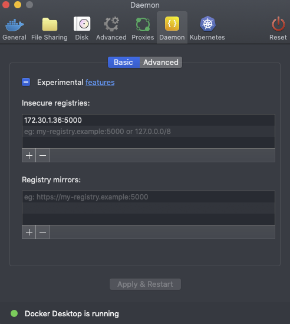Select the Daemon braces icon
This screenshot has height=324, width=290.
(172, 24)
